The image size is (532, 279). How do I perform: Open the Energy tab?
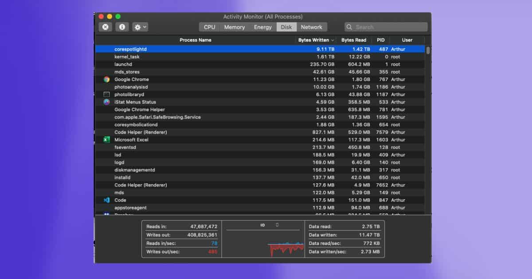click(262, 27)
